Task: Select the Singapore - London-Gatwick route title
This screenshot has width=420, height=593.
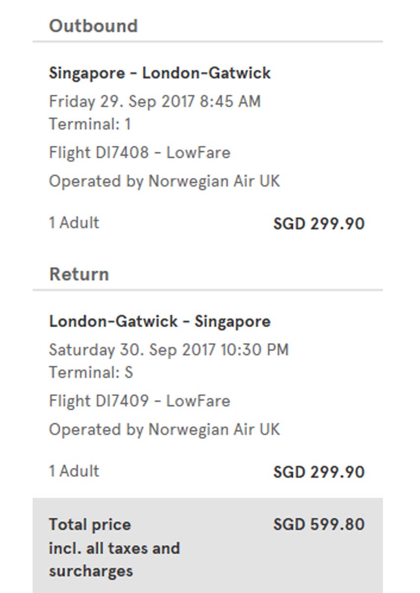Action: click(x=160, y=73)
